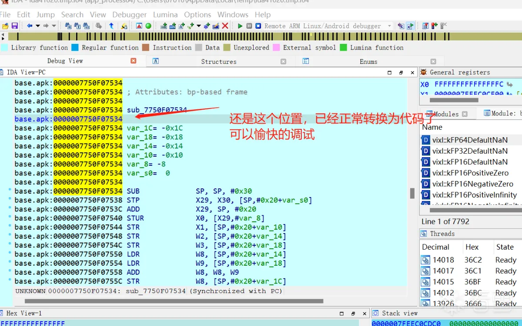Open the Lumina menu
Screen dimensions: 522x326
[x=165, y=15]
